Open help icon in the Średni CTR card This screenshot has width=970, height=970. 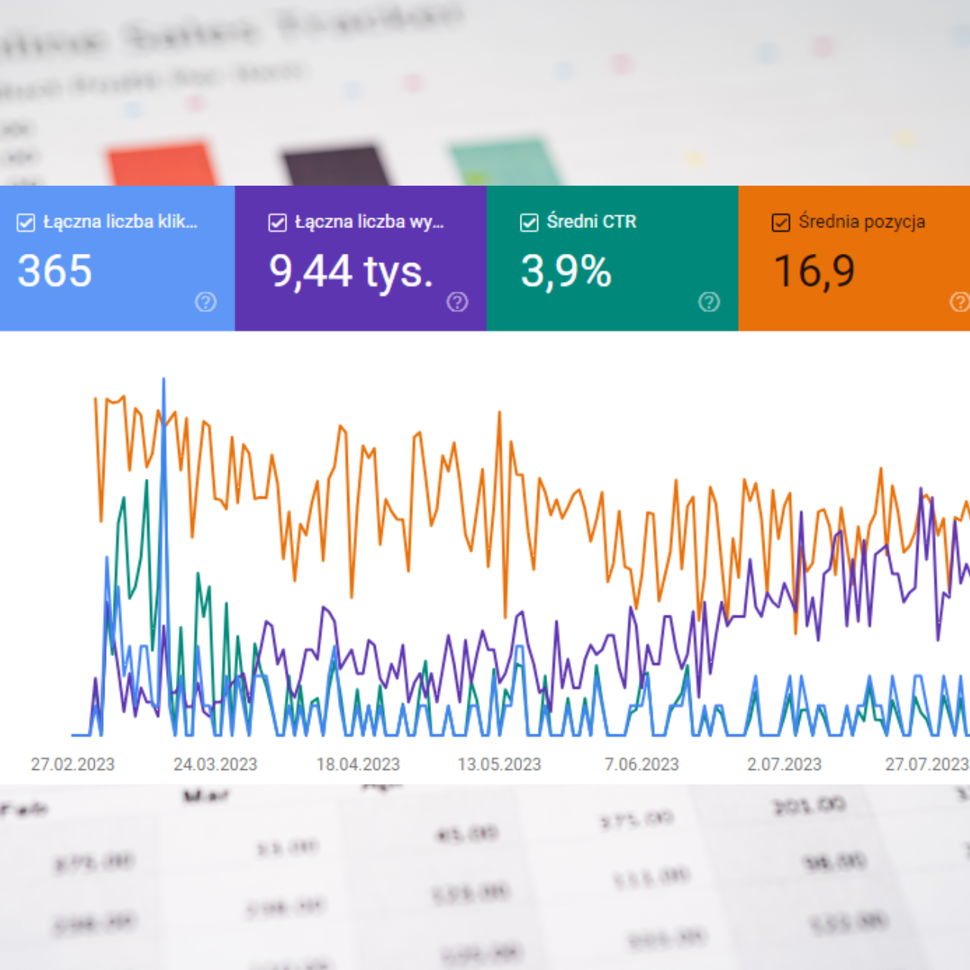pos(709,302)
